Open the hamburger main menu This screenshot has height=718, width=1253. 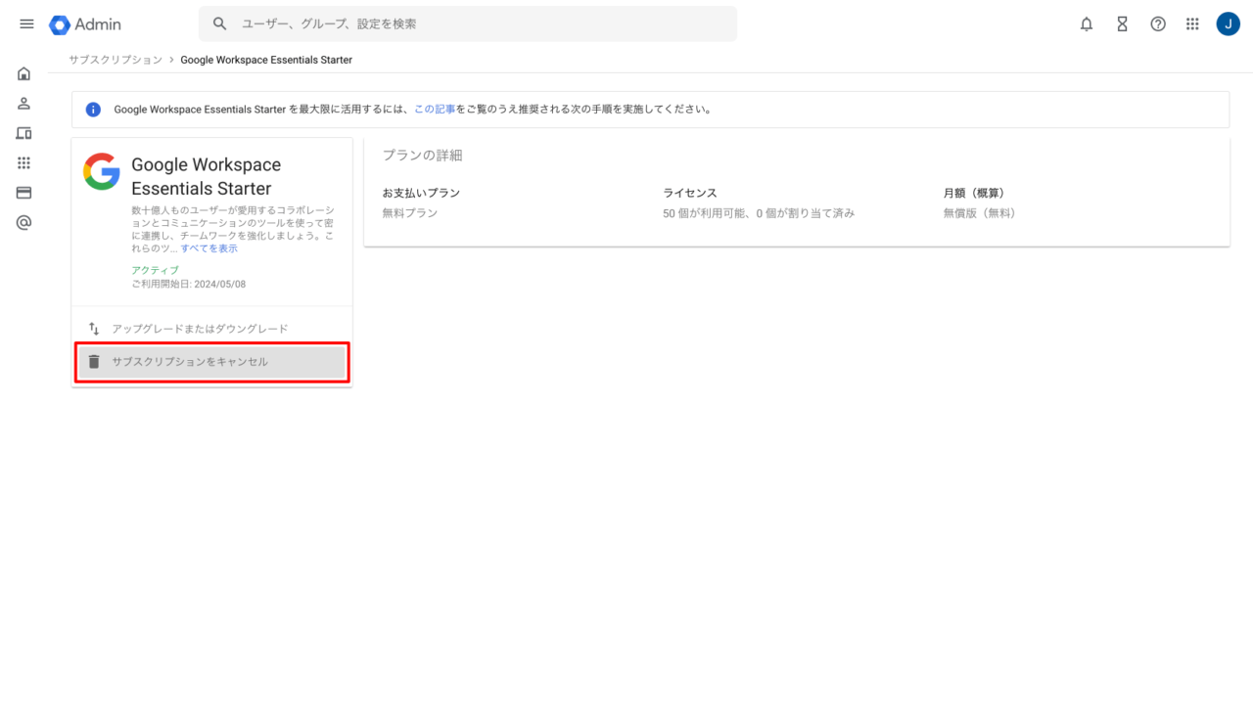[26, 24]
